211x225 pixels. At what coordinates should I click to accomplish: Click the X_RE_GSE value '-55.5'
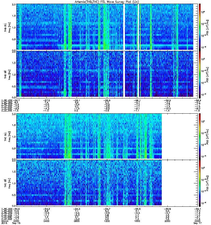tap(137, 209)
